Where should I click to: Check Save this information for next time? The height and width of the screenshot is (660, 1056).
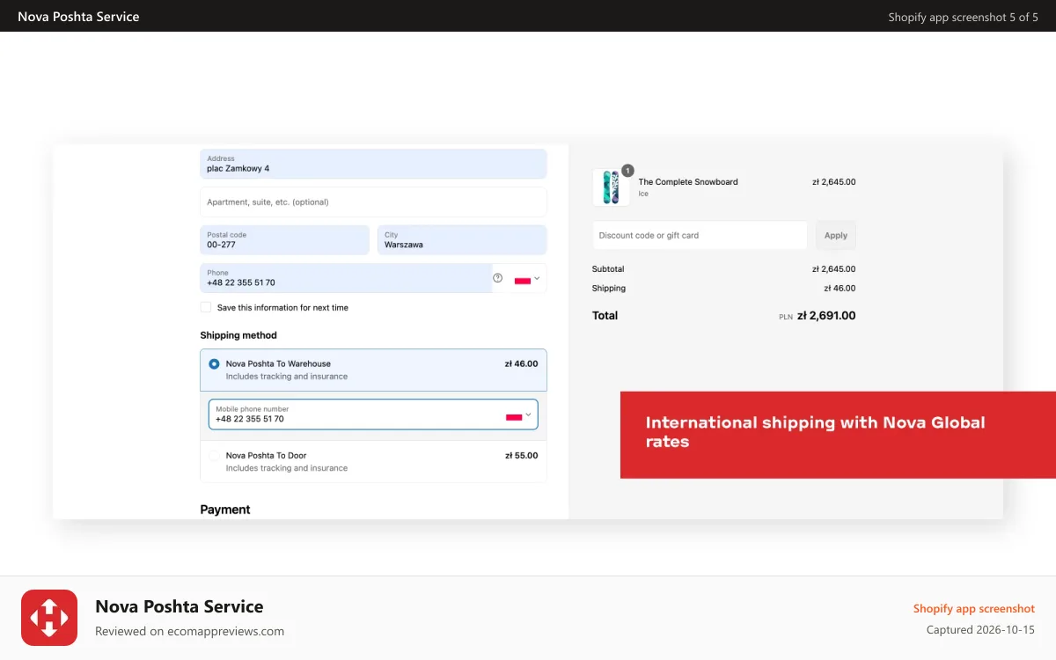[206, 307]
